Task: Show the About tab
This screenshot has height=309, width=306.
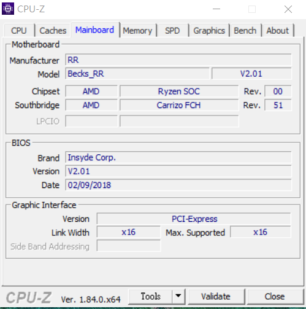Action: (278, 31)
